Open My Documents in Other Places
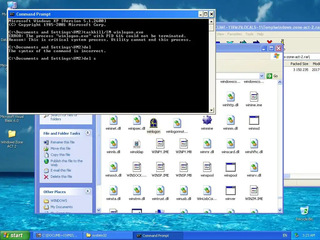This screenshot has width=320, height=240. click(x=62, y=207)
